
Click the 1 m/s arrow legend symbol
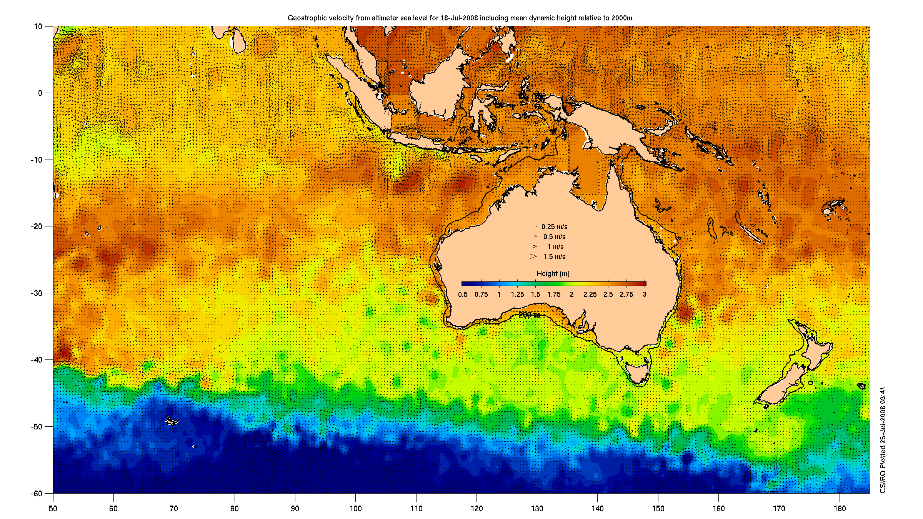pos(535,246)
